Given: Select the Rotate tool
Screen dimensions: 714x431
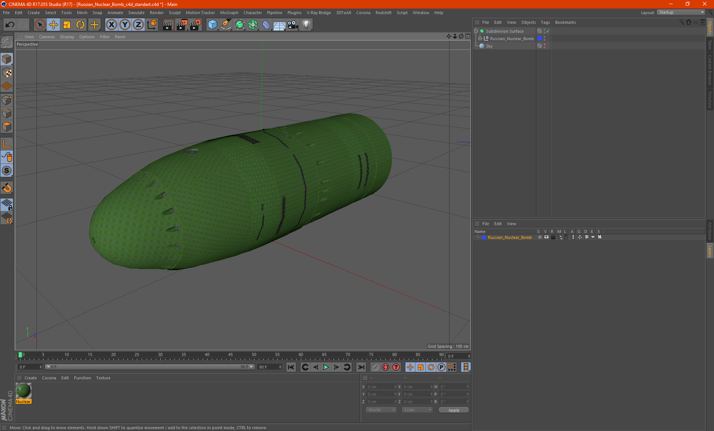Looking at the screenshot, I should 80,25.
